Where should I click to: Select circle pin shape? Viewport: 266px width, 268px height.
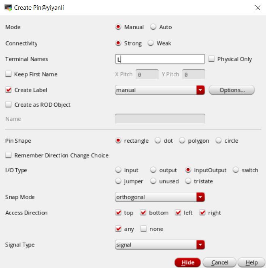[218, 141]
